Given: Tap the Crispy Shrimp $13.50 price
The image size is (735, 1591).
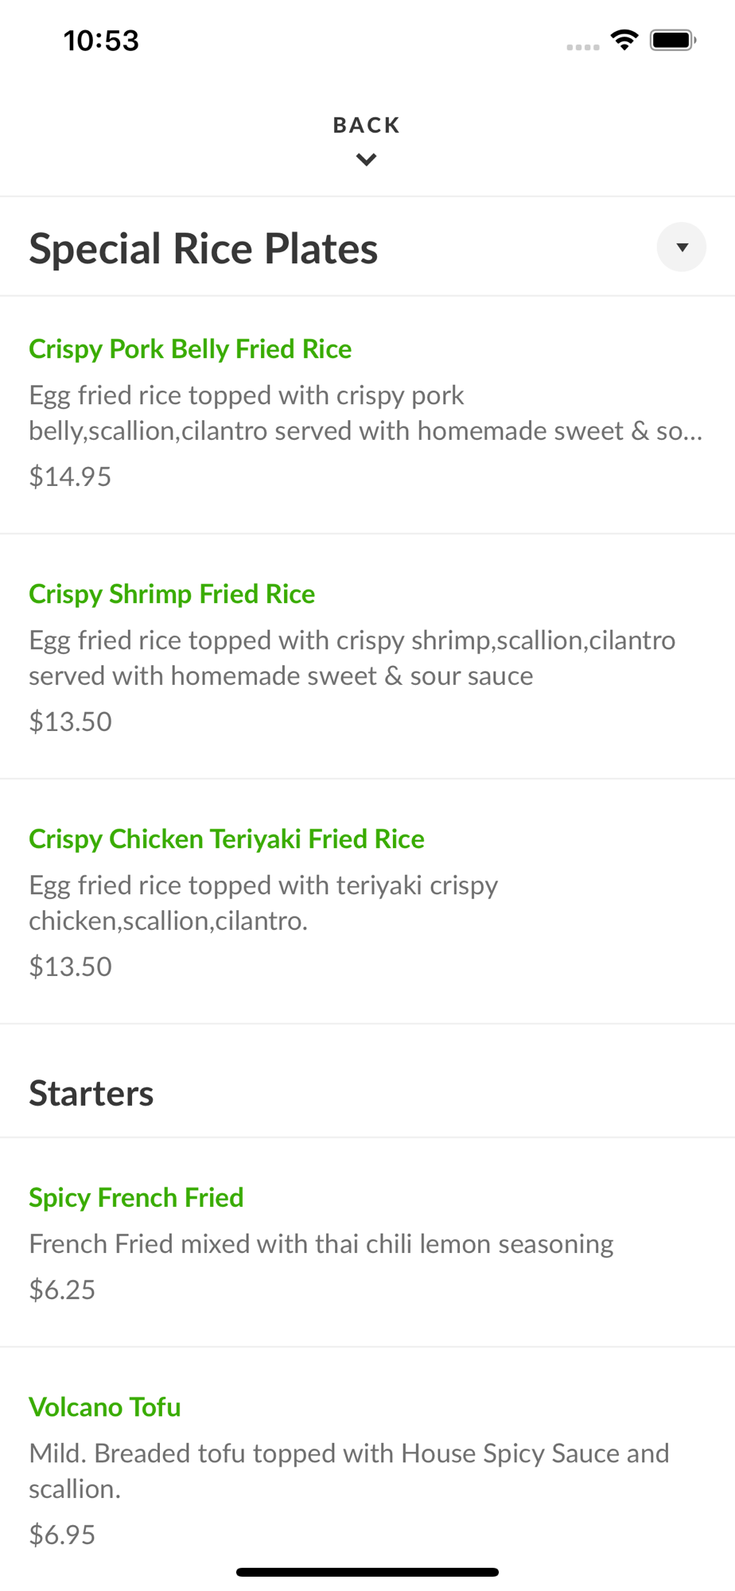Looking at the screenshot, I should [70, 722].
